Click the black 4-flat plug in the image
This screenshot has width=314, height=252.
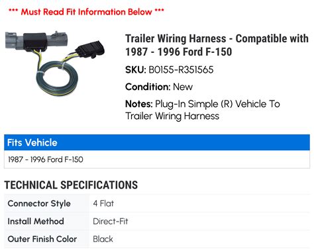pyautogui.click(x=91, y=49)
